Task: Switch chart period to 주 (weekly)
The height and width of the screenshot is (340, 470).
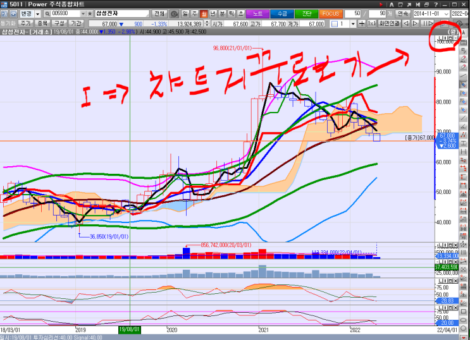Action: (x=195, y=14)
